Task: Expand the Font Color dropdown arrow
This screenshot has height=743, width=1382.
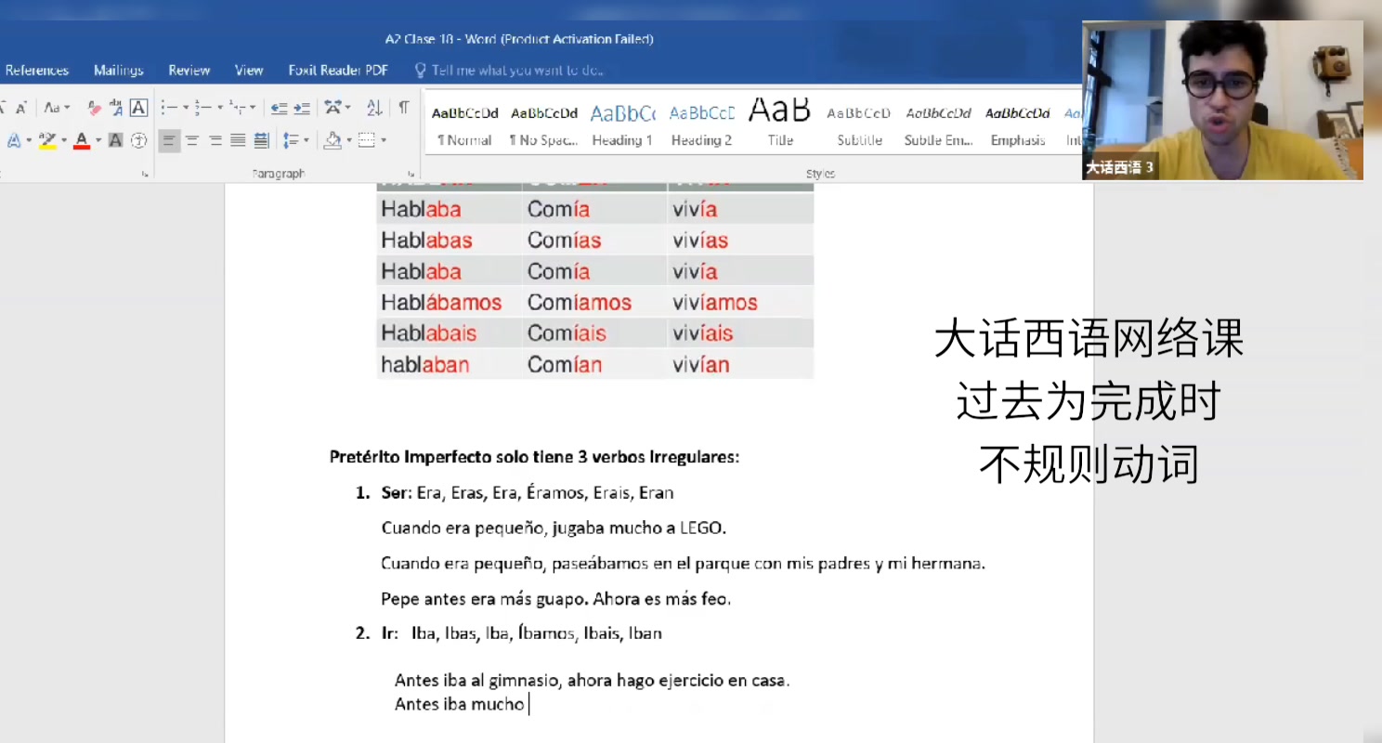Action: [x=98, y=140]
